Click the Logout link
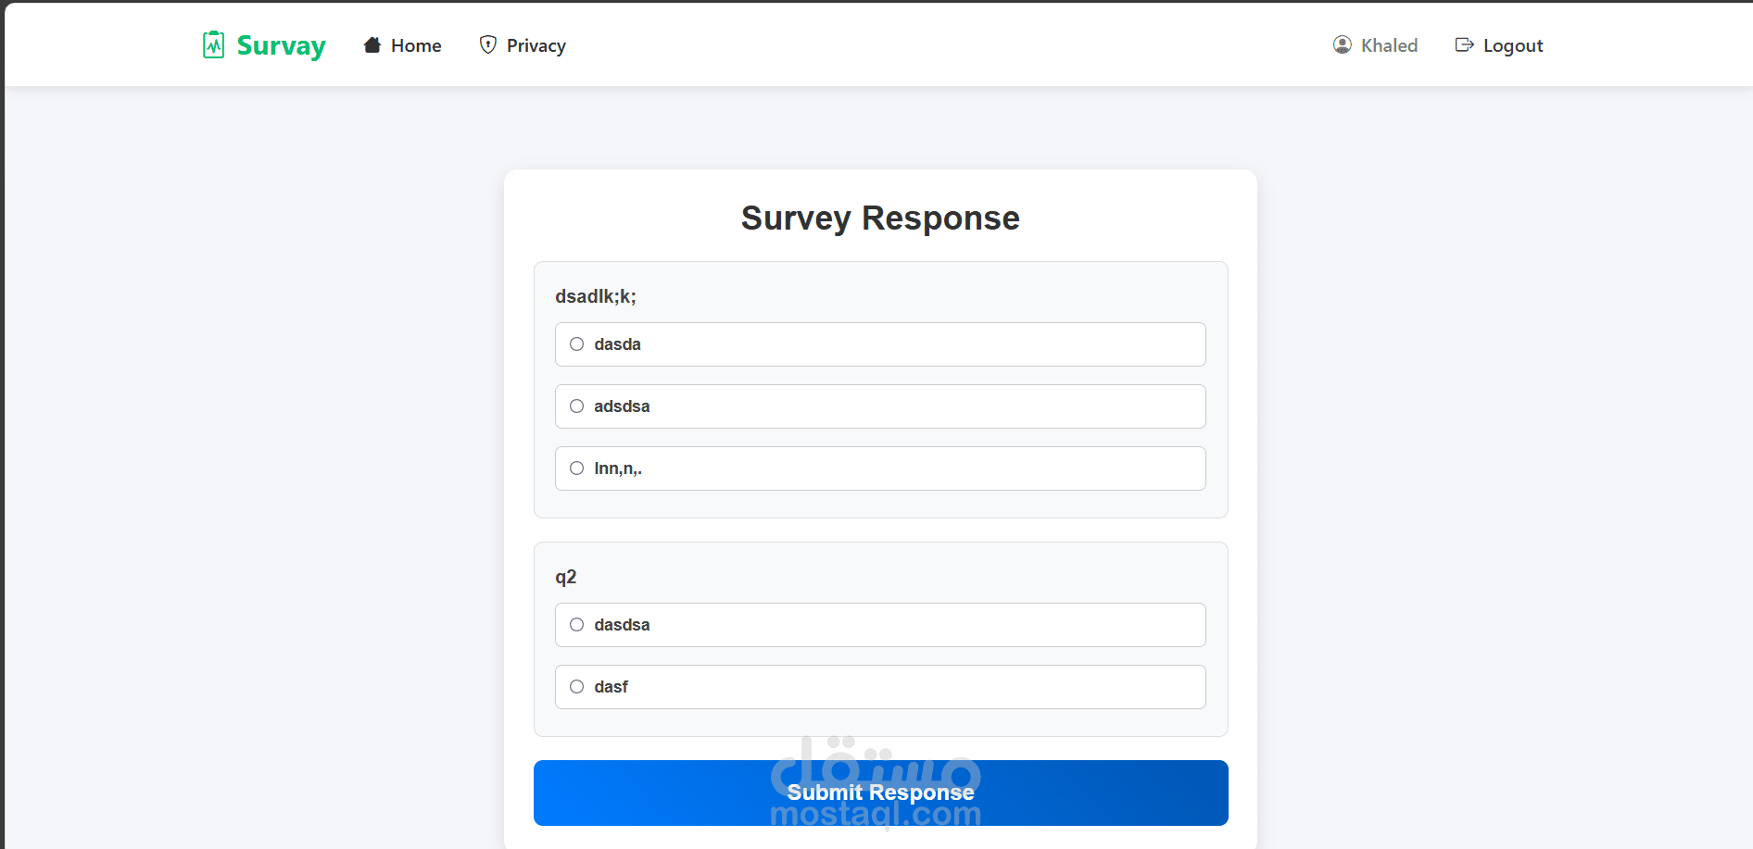 (x=1499, y=45)
